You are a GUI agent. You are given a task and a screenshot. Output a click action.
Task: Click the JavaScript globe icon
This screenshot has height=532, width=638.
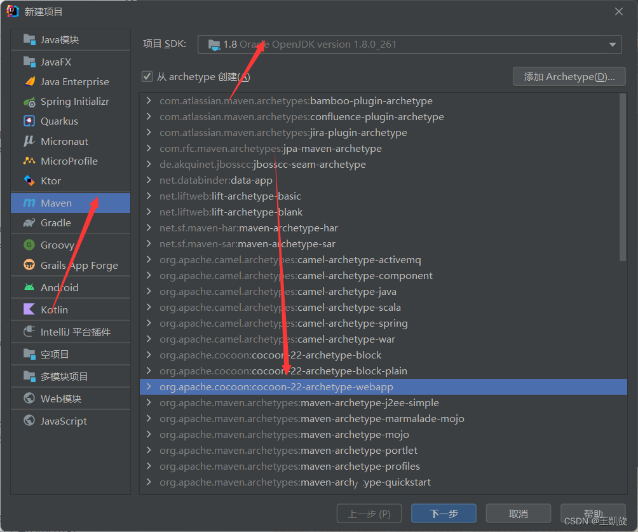pyautogui.click(x=29, y=421)
